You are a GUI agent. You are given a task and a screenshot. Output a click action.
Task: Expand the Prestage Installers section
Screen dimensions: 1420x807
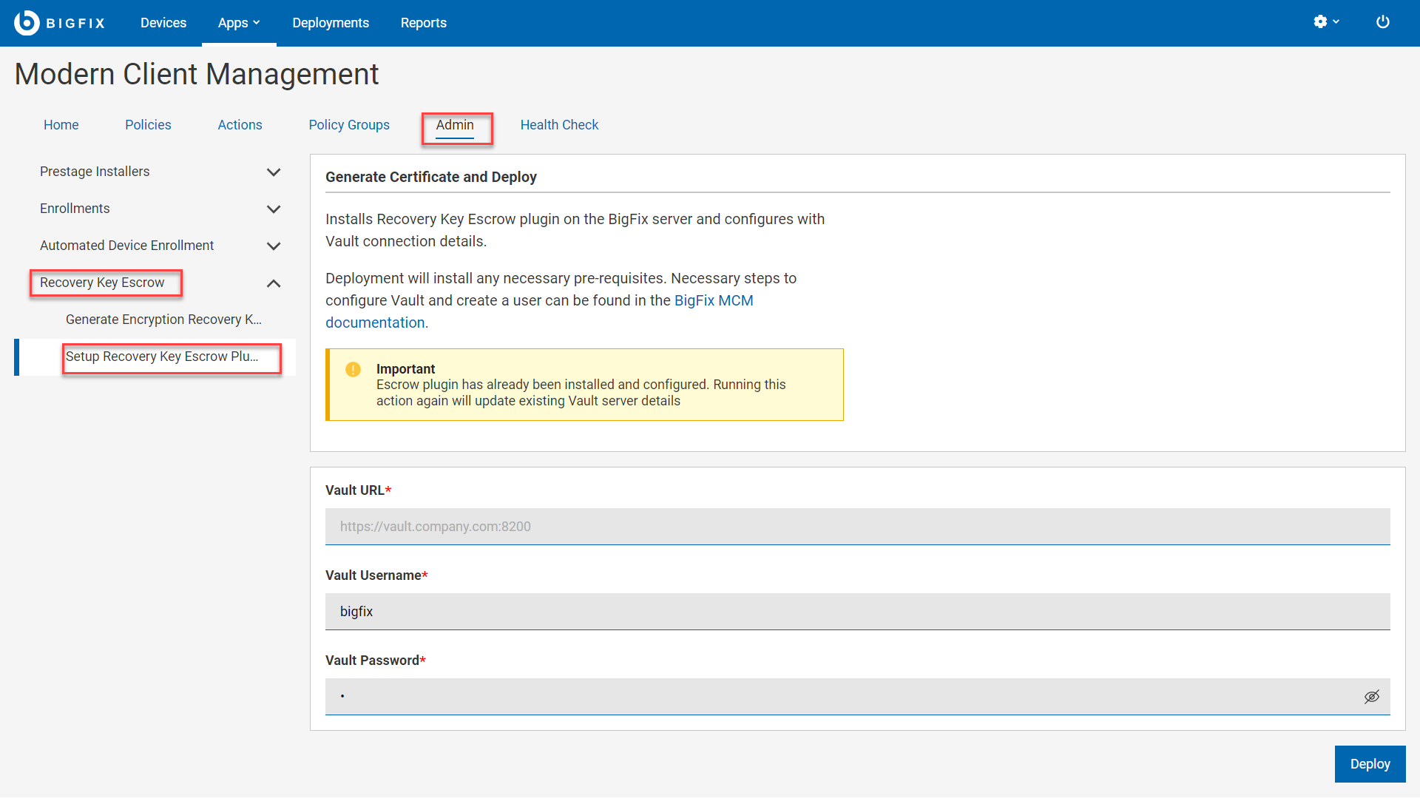coord(273,172)
